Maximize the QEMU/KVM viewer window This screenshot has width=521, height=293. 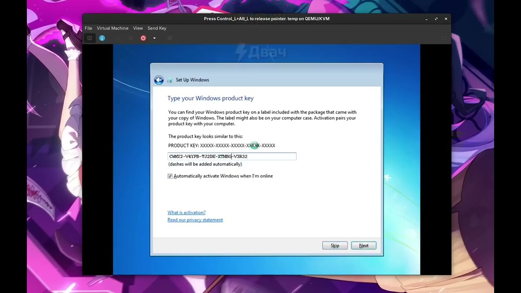coord(436,19)
